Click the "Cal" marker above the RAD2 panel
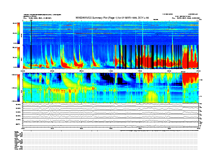This screenshot has width=214, height=165. (31, 20)
